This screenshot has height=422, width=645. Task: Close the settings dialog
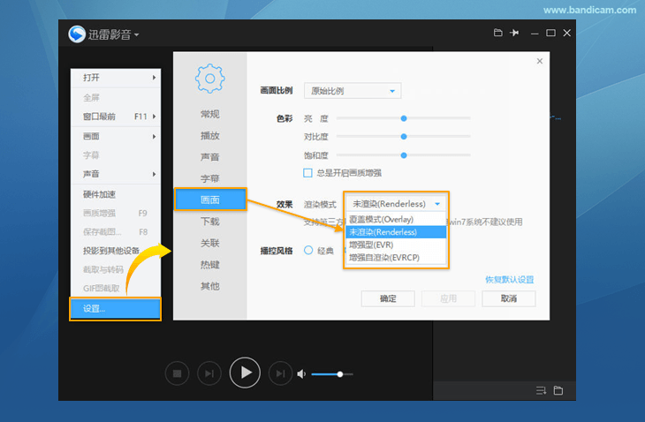(x=540, y=61)
